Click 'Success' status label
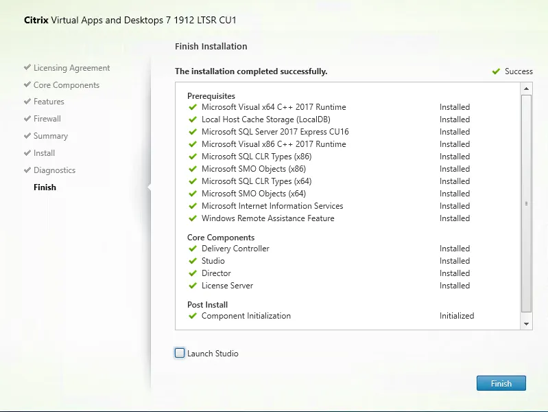Viewport: 548px width, 412px height. tap(519, 71)
